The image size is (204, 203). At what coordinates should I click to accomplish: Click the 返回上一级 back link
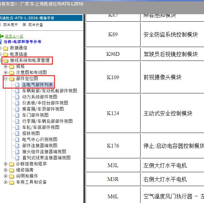tap(14, 36)
